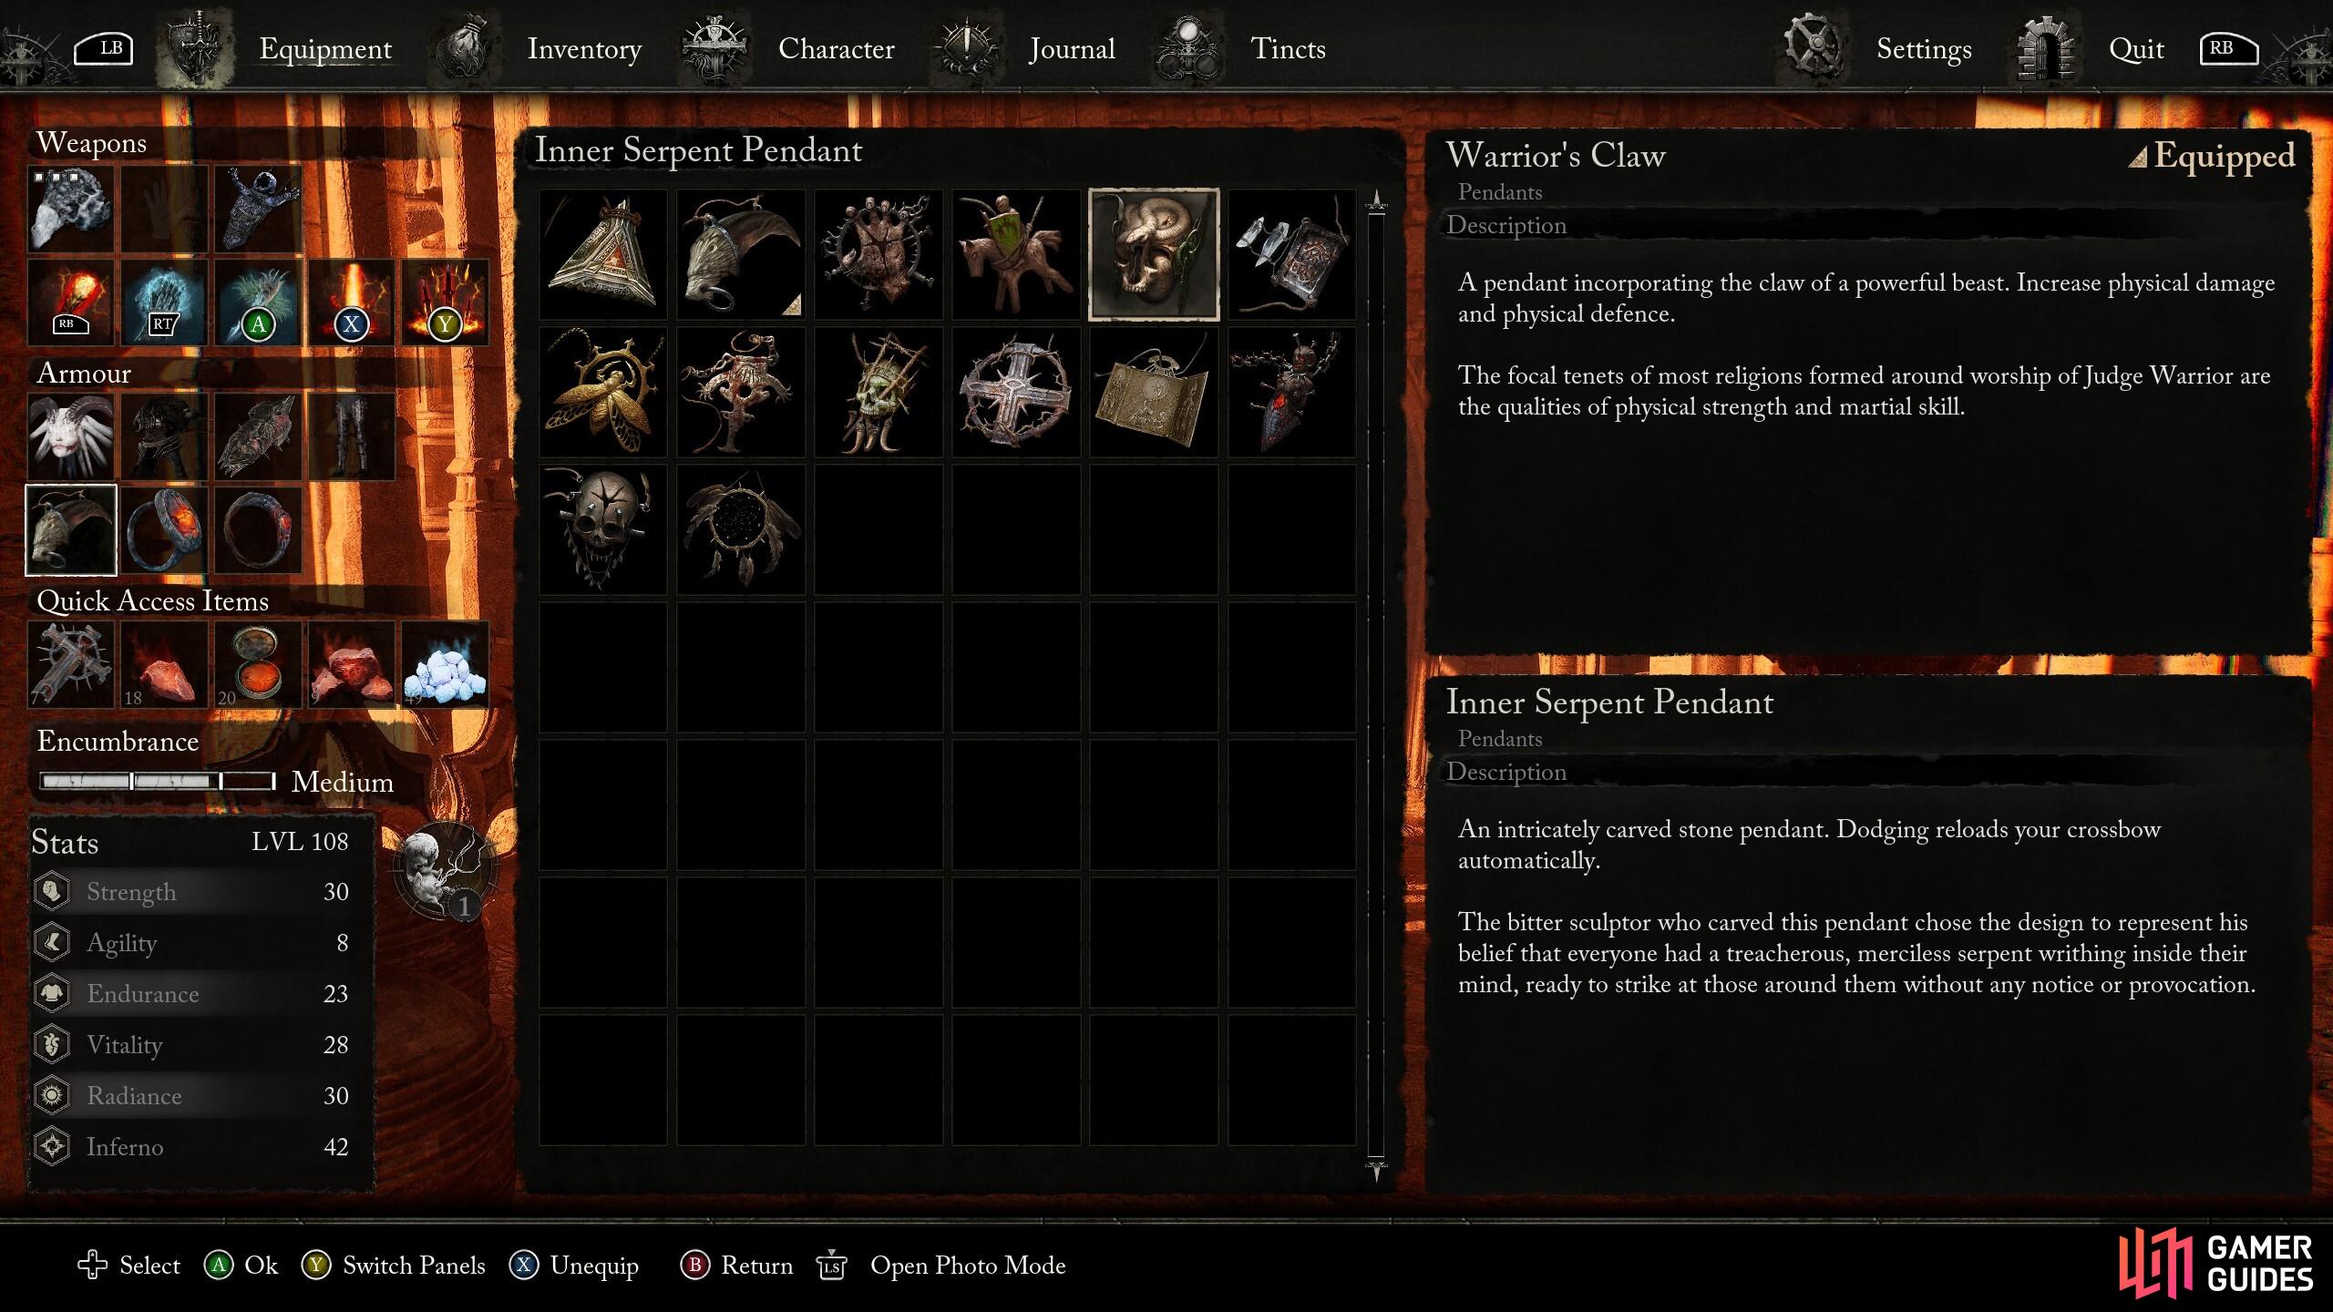
Task: Click the pendant list scrollbar down arrow
Action: click(1376, 1170)
